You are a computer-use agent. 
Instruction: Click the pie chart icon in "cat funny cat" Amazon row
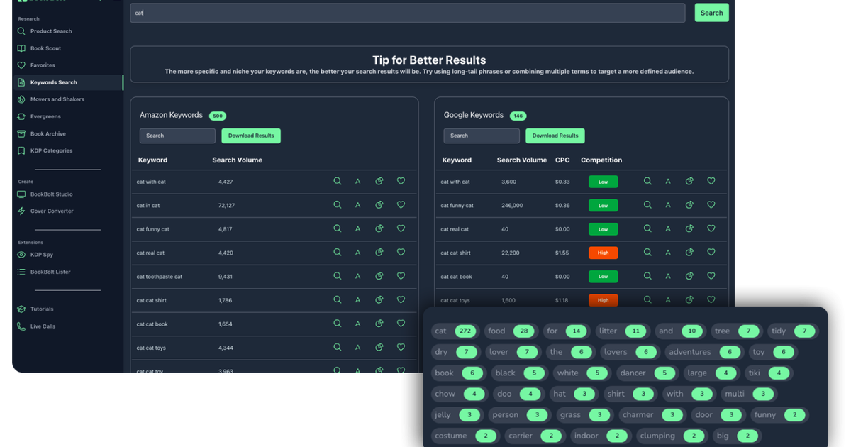click(379, 228)
